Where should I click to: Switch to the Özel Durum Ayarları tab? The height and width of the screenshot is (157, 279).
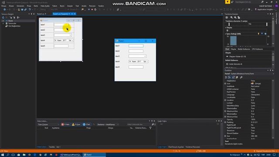[x=176, y=147]
